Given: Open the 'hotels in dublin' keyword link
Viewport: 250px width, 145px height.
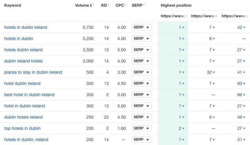Looking at the screenshot, I should coord(19,39).
